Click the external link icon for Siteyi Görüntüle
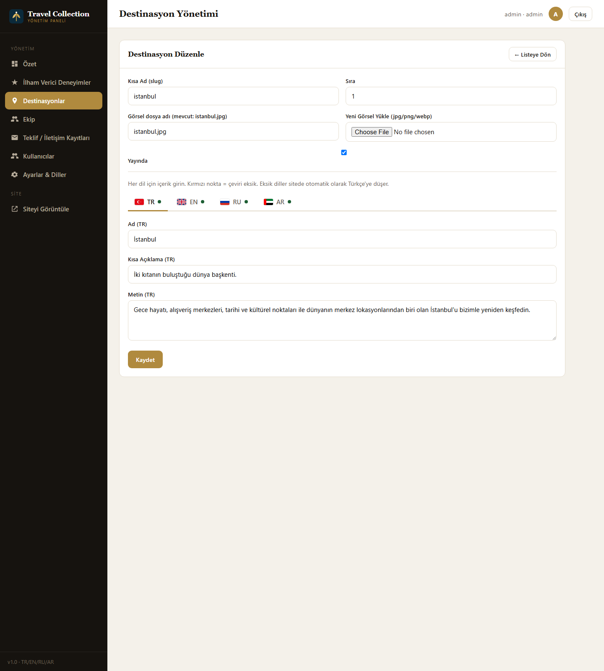 [x=15, y=209]
